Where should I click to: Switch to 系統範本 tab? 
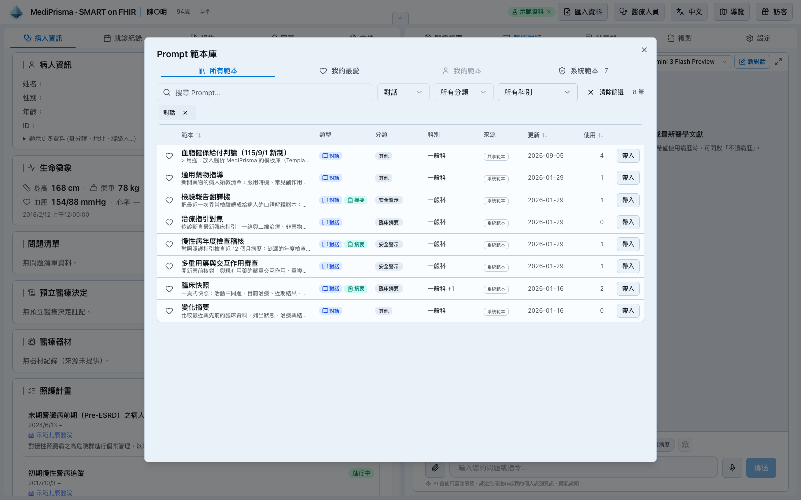point(583,71)
